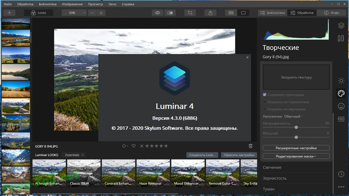
Task: Toggle the Отразить по вертикали checkbox
Action: pyautogui.click(x=265, y=109)
